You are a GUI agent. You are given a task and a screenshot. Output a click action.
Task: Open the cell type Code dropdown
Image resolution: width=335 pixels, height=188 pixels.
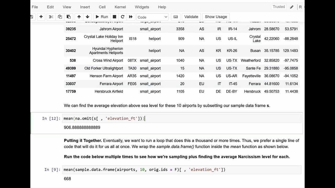pyautogui.click(x=152, y=17)
